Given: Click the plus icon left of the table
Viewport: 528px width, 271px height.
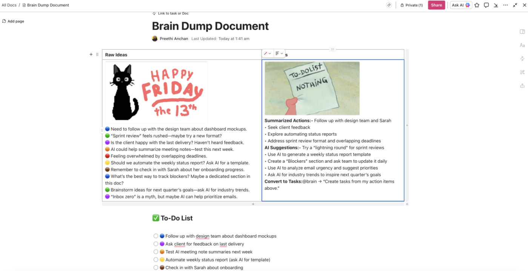Looking at the screenshot, I should tap(91, 54).
